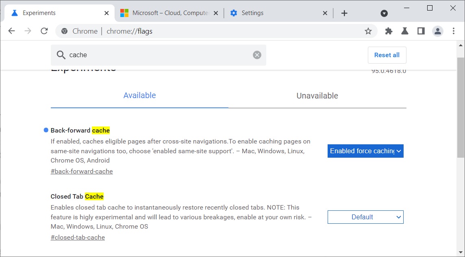Select the Available tab
Viewport: 465px width, 257px height.
pos(139,96)
